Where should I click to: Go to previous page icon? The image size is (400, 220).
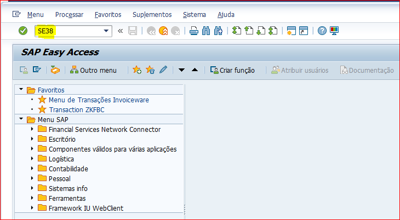[249, 31]
